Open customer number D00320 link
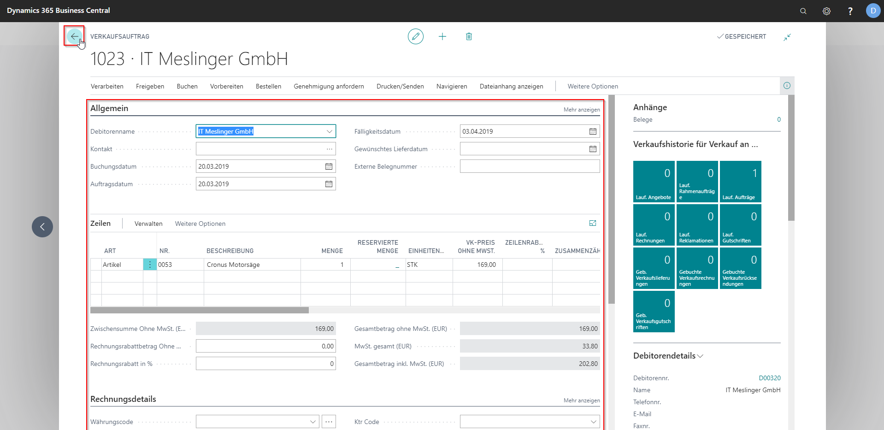Image resolution: width=884 pixels, height=430 pixels. click(x=770, y=378)
